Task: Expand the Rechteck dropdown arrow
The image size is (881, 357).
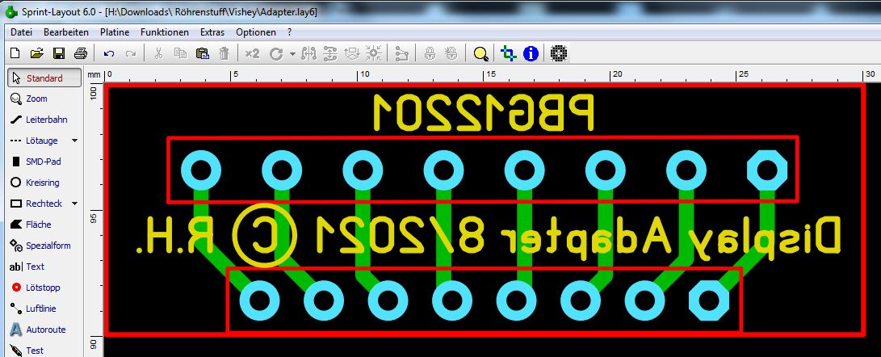Action: click(75, 204)
